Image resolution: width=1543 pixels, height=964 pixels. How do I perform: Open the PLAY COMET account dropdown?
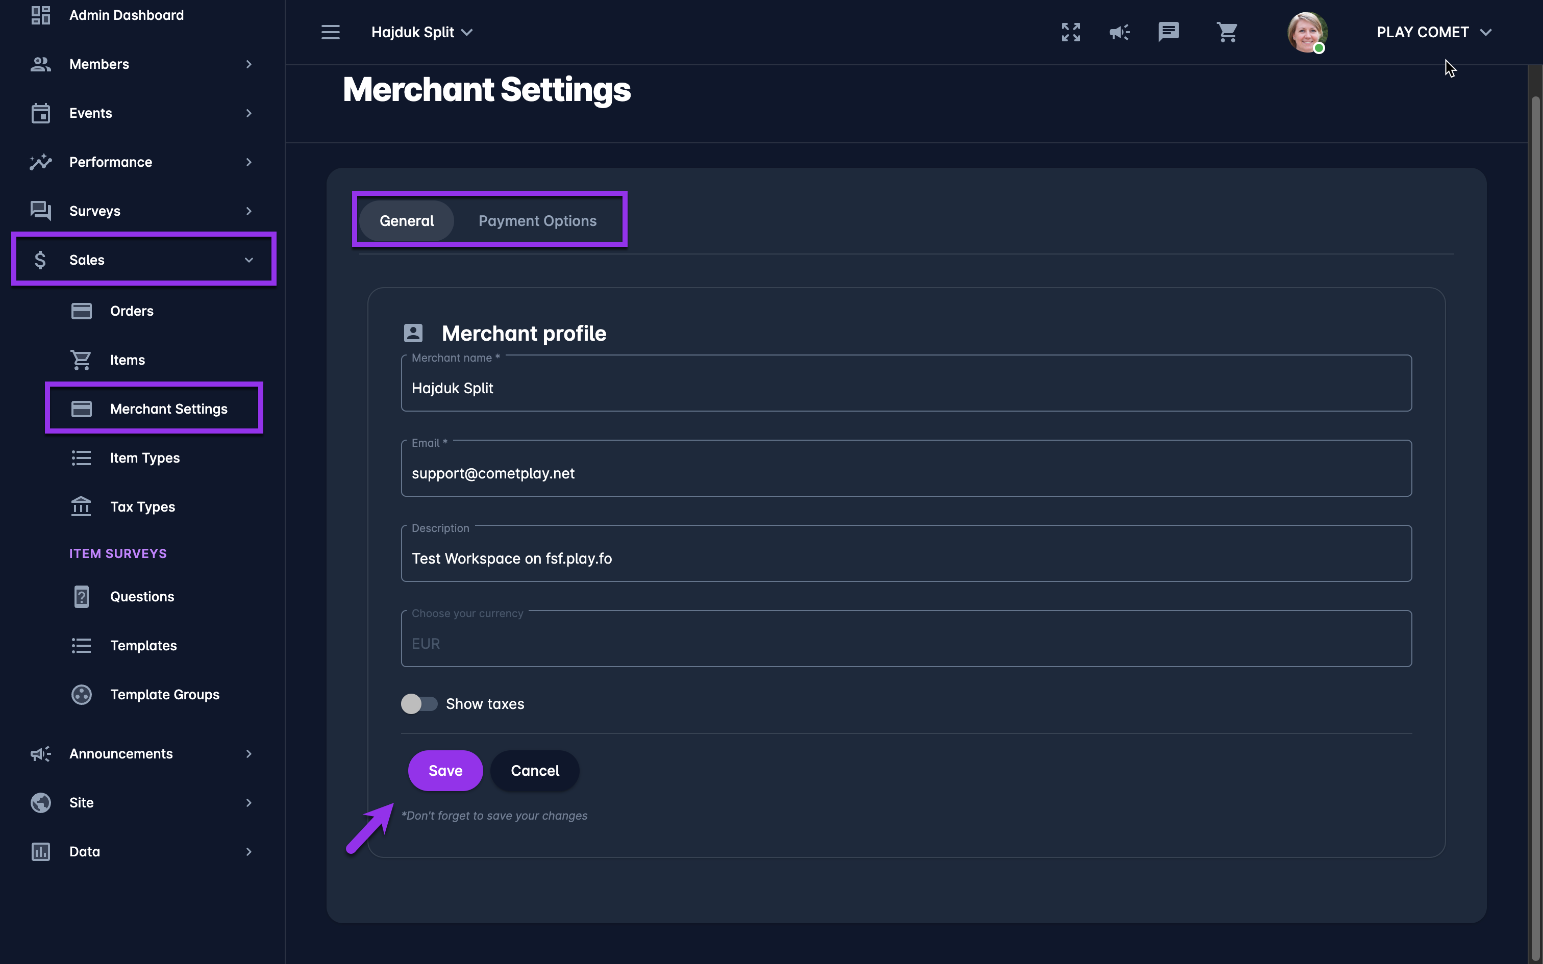(x=1433, y=32)
